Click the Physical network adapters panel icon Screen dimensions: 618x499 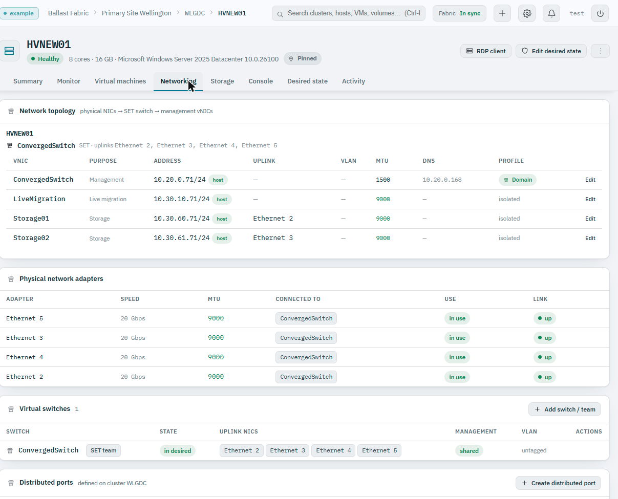11,279
